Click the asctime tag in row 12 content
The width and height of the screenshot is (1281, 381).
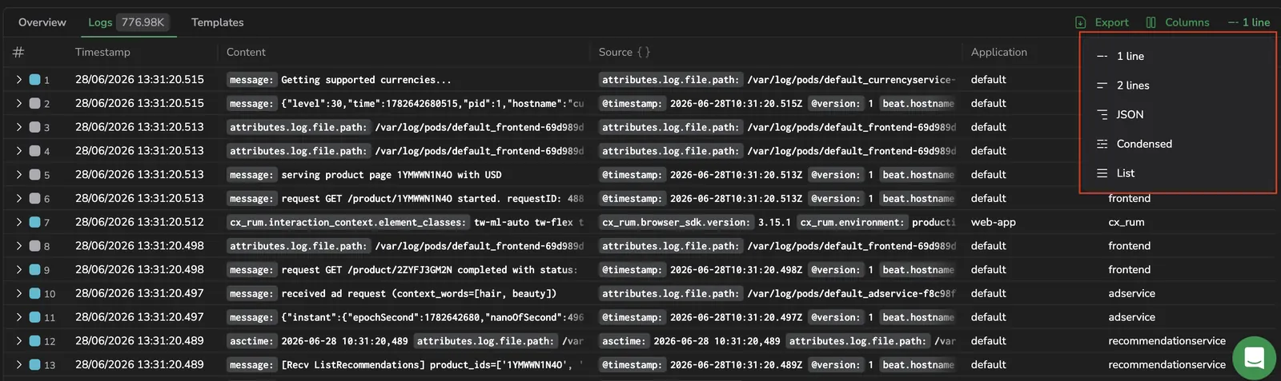coord(251,341)
